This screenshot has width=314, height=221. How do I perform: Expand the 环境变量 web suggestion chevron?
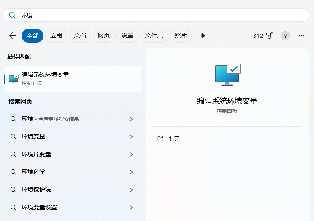(131, 137)
